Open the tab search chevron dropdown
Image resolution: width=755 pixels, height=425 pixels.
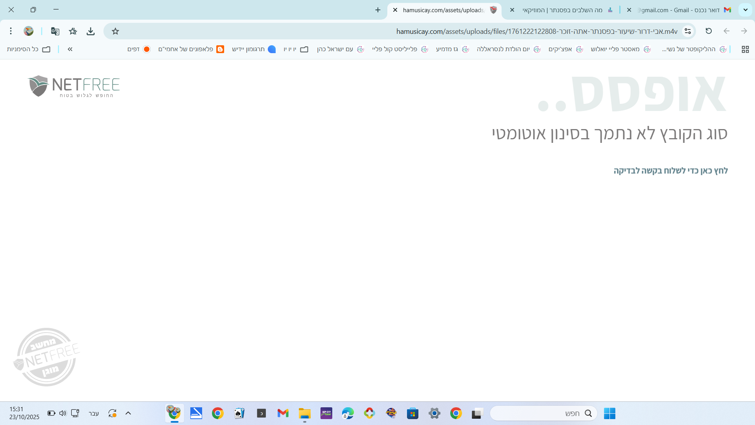click(746, 9)
